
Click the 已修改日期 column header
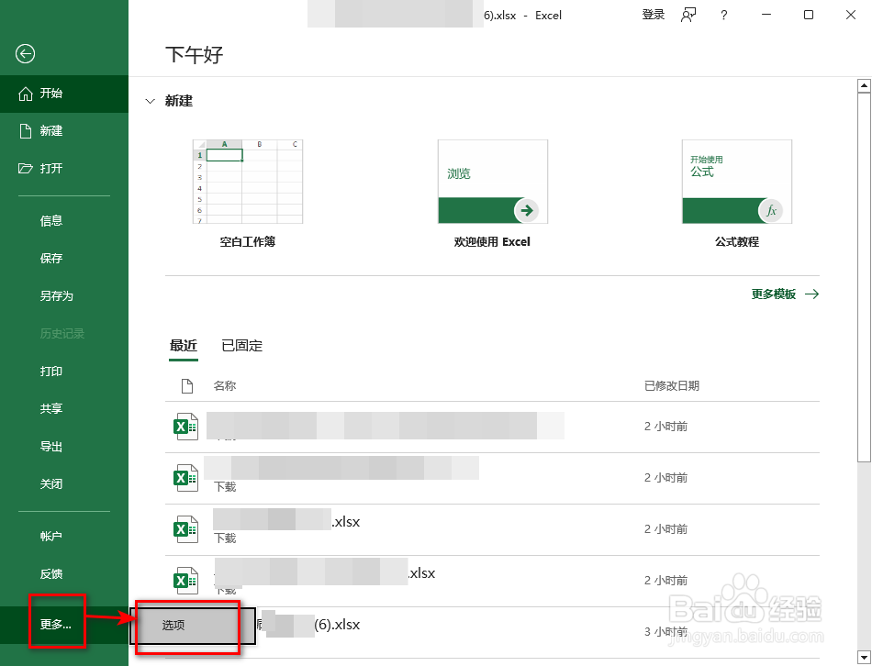(x=672, y=386)
